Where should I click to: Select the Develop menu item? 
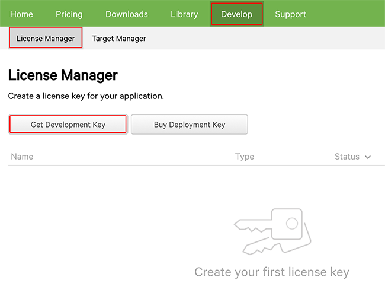click(236, 14)
